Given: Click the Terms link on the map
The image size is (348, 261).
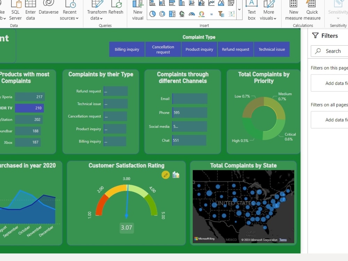Looking at the screenshot, I should pyautogui.click(x=283, y=240).
